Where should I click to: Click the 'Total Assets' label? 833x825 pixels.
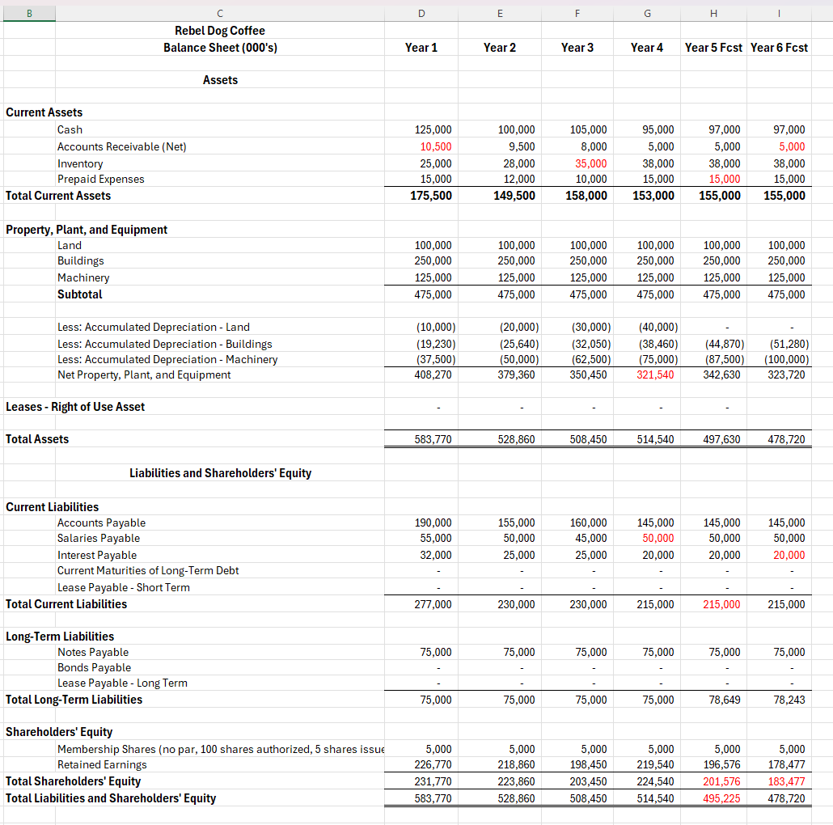tap(37, 439)
